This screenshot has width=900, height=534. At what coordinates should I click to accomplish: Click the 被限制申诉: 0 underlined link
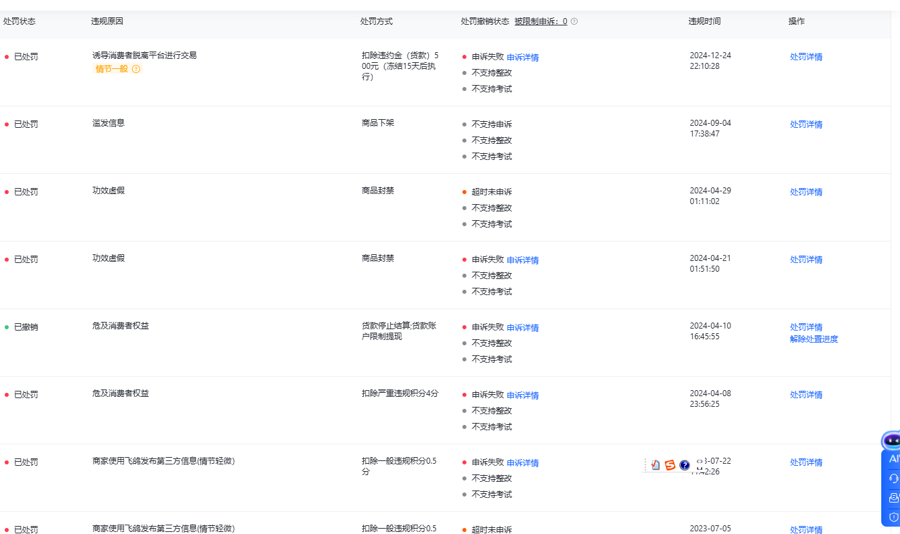[540, 21]
